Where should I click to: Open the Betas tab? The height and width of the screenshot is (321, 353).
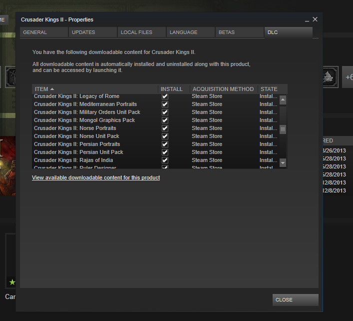(239, 32)
